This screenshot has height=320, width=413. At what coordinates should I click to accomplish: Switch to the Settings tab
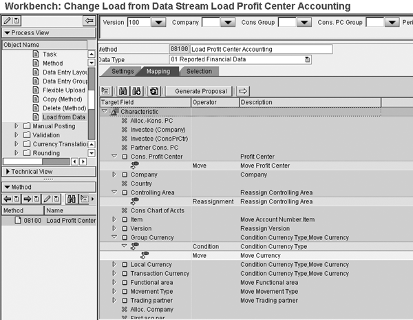122,71
